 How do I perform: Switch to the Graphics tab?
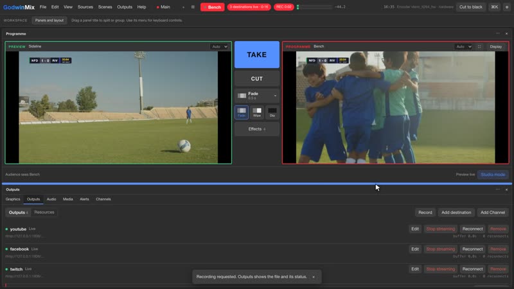tap(13, 199)
